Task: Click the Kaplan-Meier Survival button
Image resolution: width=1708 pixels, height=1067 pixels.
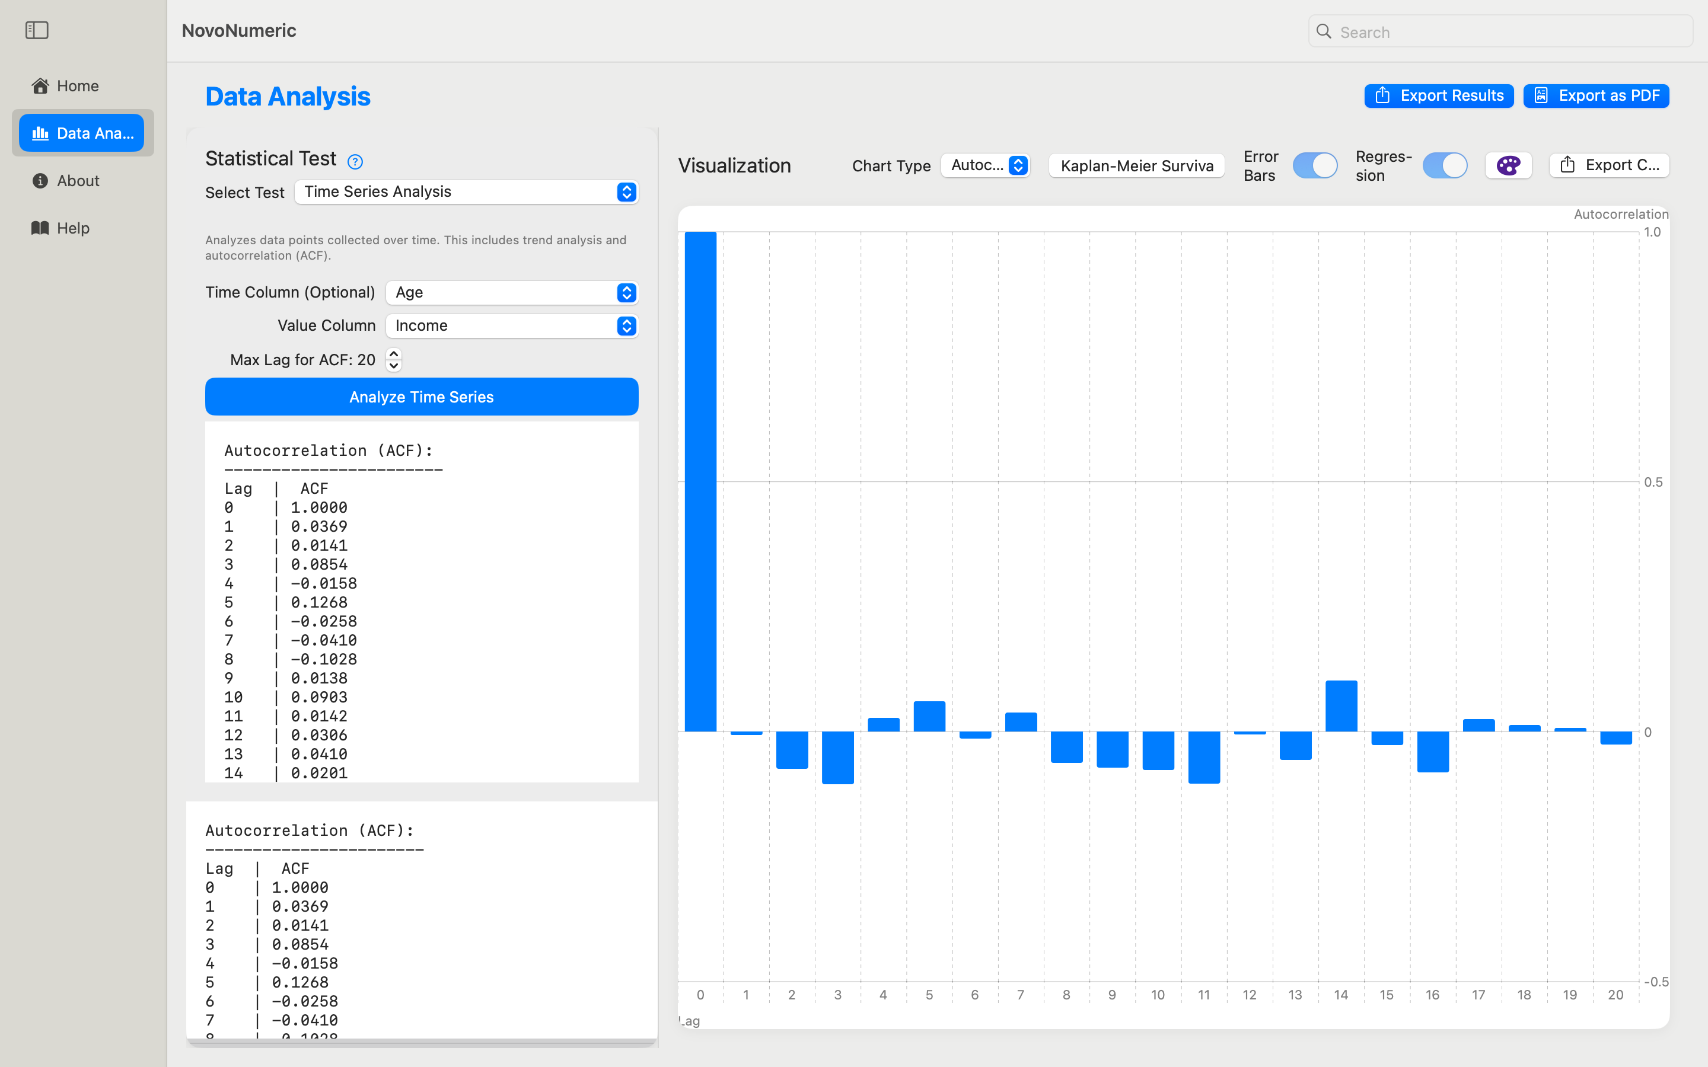Action: 1136,166
